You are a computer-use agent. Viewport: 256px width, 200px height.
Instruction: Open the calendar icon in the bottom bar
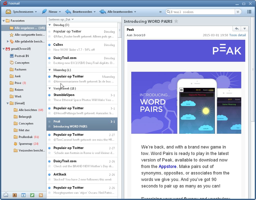[23, 195]
